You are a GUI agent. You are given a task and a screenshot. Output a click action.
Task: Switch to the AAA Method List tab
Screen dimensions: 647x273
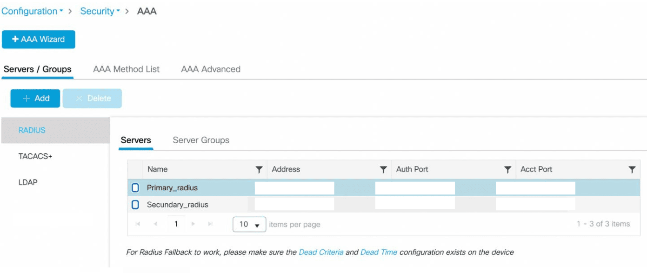tap(126, 69)
